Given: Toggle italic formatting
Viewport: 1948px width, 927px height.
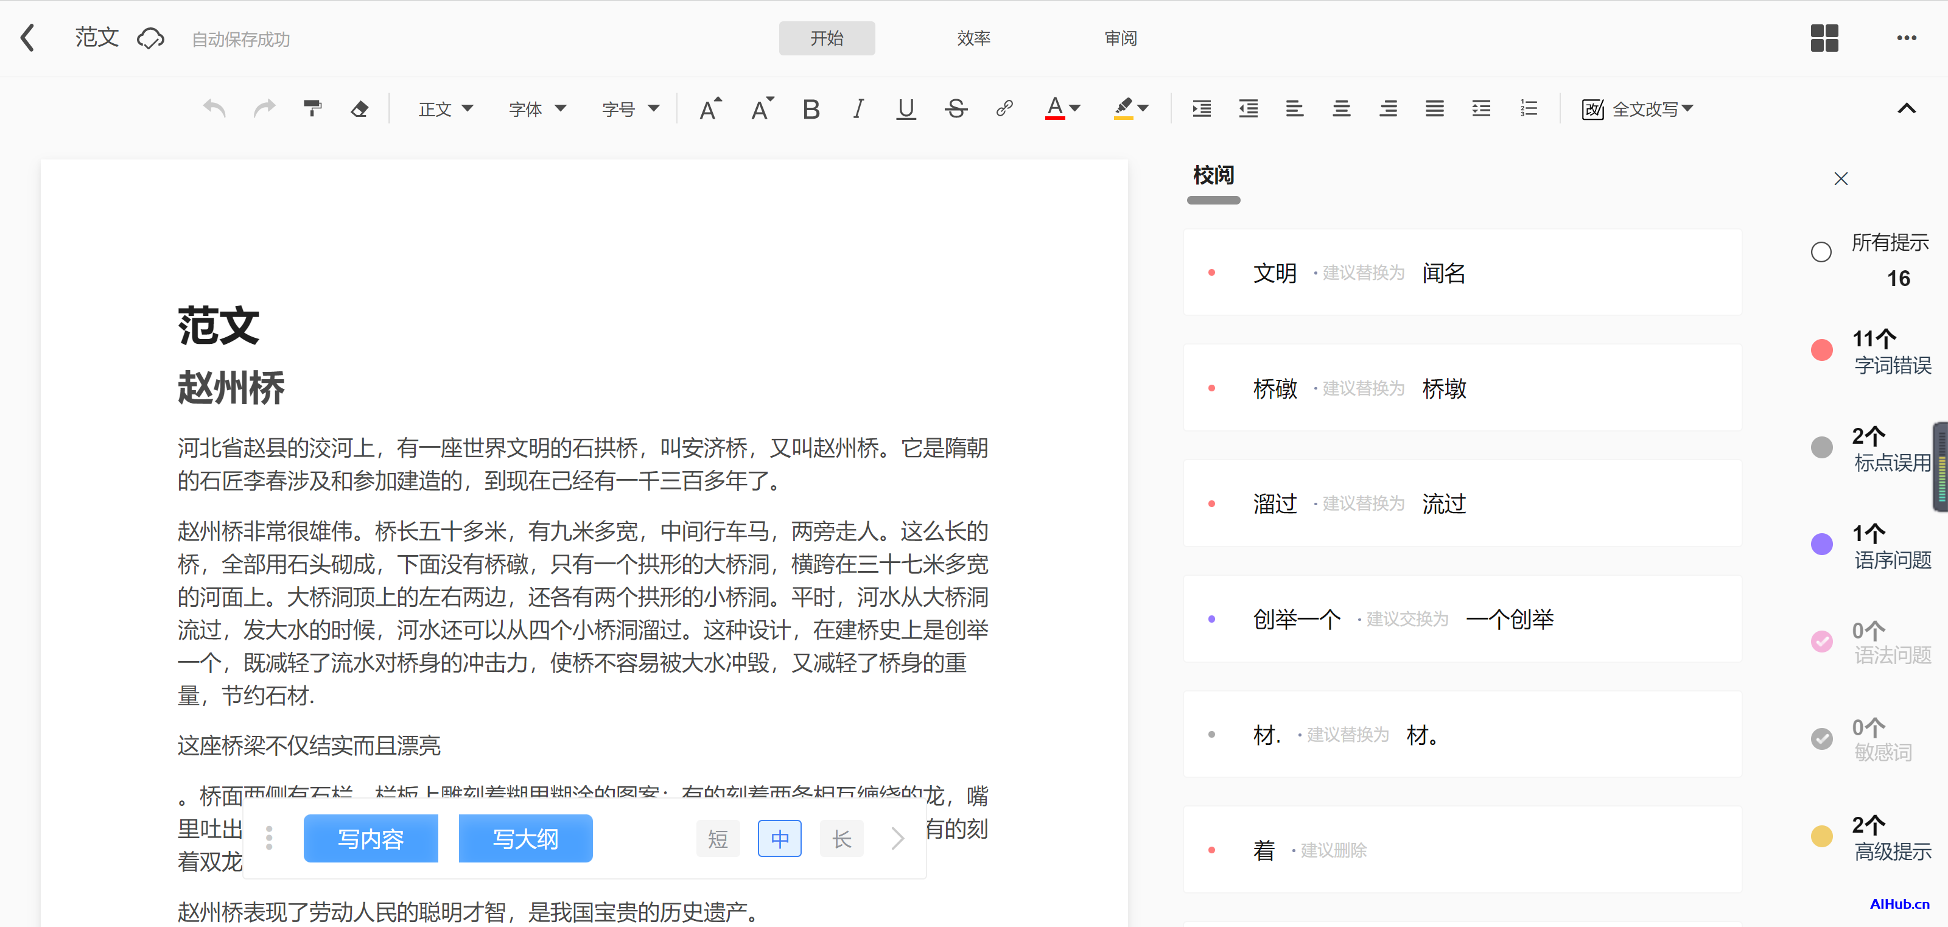Looking at the screenshot, I should [858, 108].
